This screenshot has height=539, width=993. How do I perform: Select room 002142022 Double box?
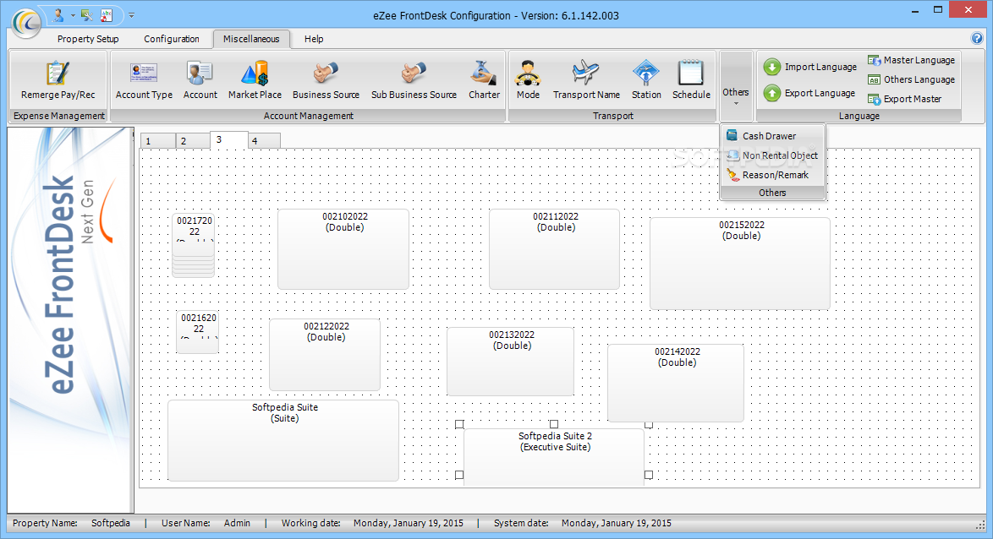coord(676,383)
